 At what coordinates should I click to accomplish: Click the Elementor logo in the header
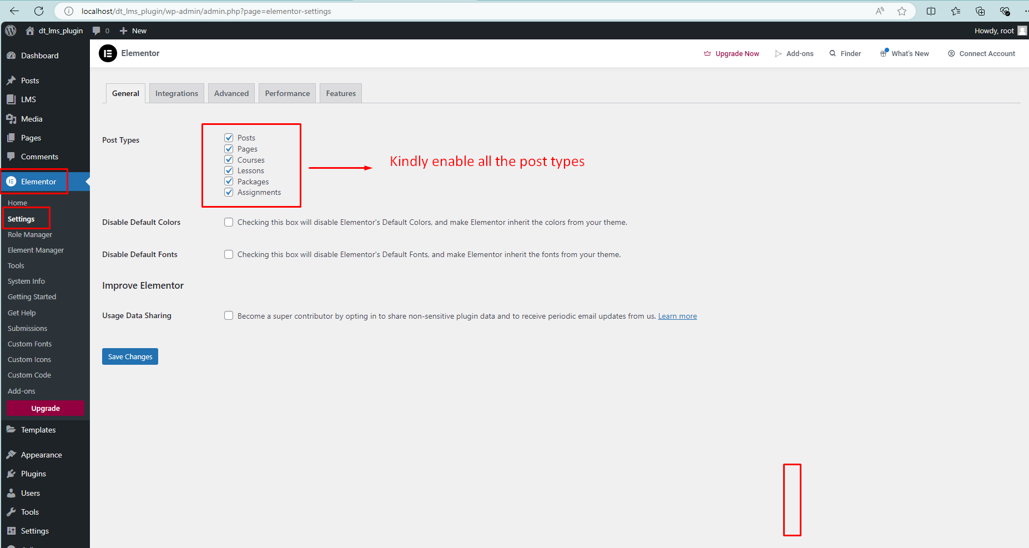point(108,53)
